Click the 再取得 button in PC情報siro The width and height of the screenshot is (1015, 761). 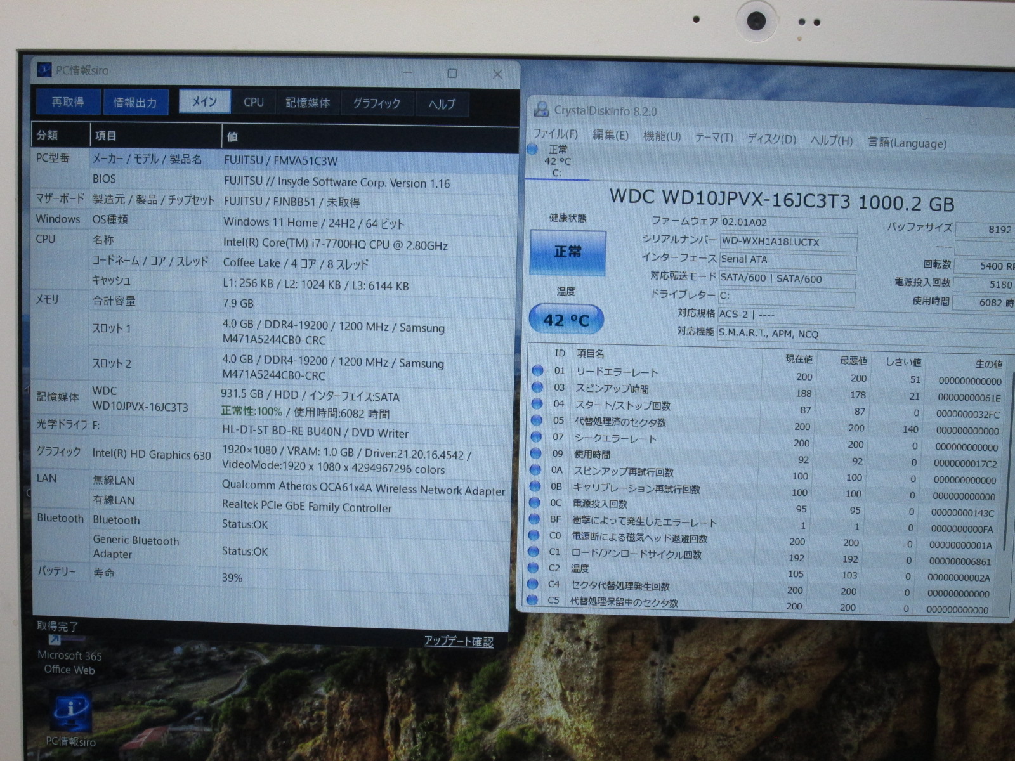68,102
